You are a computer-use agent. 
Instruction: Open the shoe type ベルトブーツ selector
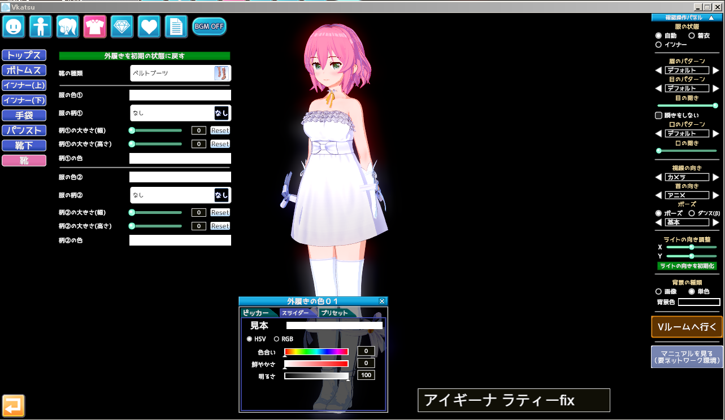click(180, 73)
